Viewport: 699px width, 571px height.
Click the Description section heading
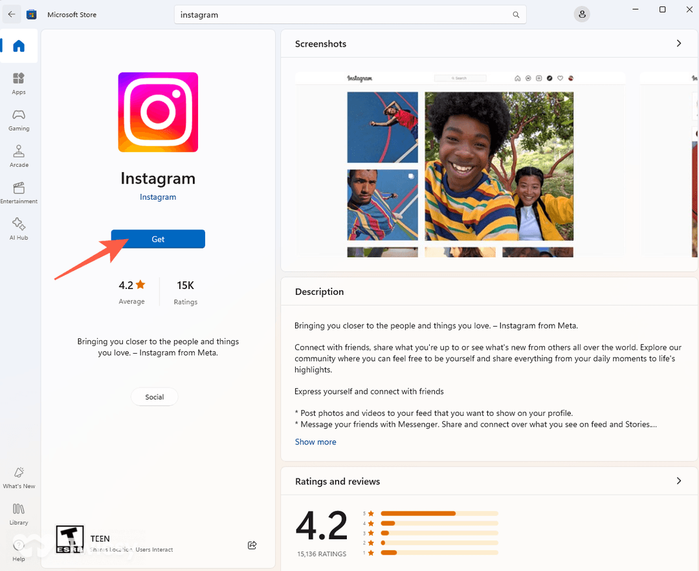pyautogui.click(x=319, y=292)
